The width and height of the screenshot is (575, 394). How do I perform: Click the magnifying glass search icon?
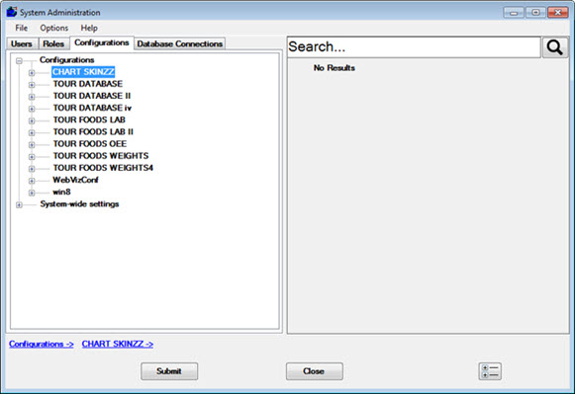point(555,47)
